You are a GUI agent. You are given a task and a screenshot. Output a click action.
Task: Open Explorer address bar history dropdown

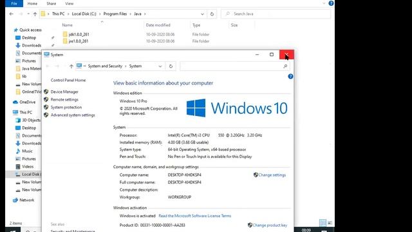tap(202, 14)
